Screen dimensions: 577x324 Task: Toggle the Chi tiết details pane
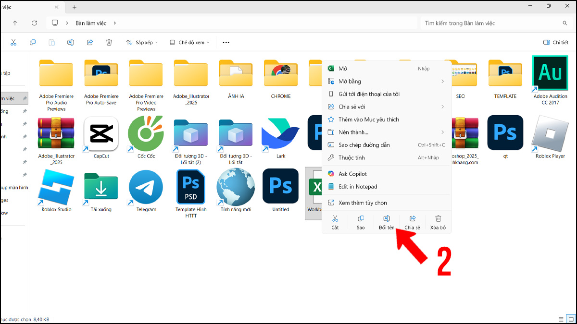555,42
